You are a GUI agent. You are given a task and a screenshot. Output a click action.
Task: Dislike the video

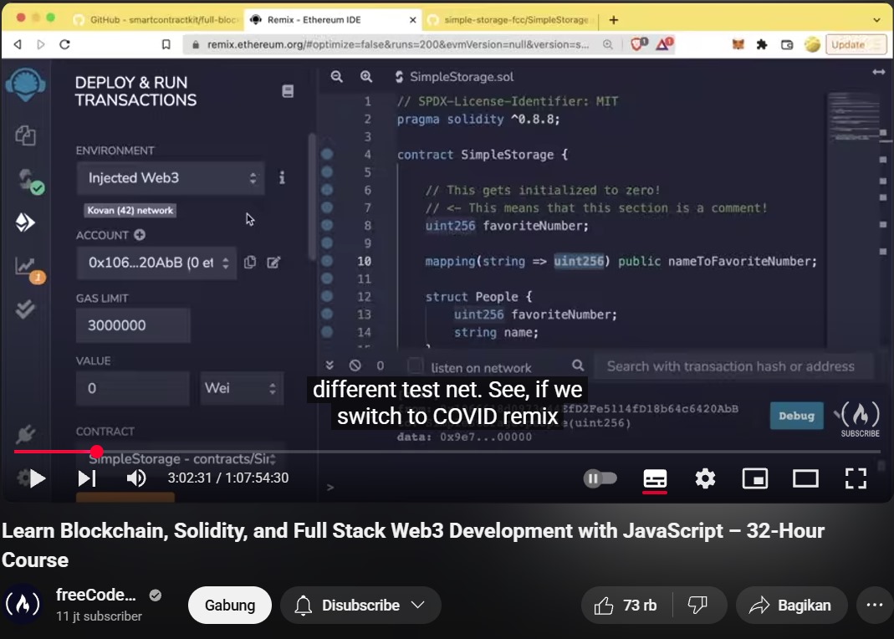(x=697, y=605)
